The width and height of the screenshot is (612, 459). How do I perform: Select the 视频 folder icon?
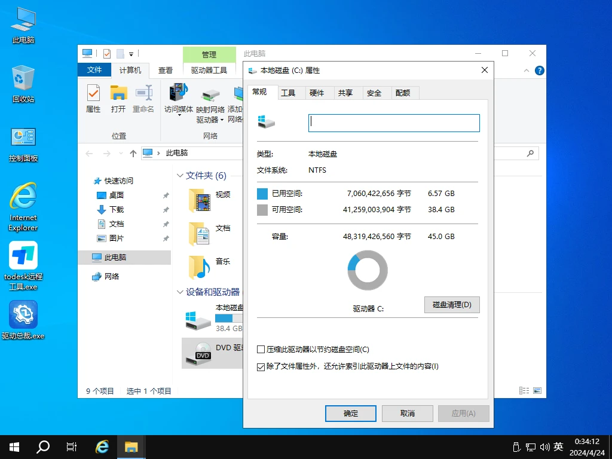[200, 201]
